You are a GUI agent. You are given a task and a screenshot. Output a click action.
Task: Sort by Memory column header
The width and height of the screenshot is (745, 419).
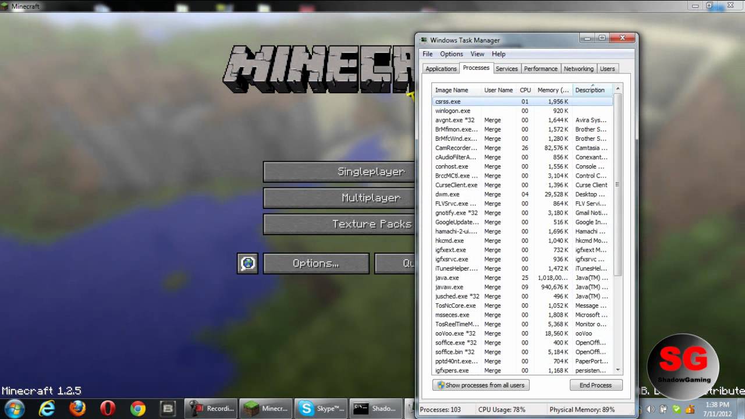click(x=553, y=90)
